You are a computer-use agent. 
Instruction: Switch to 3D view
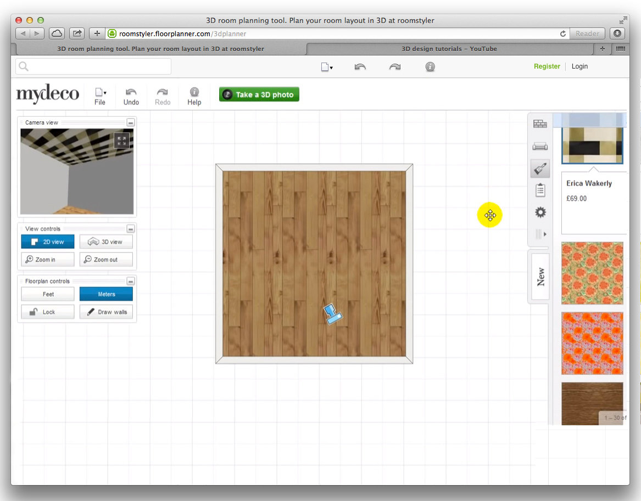tap(106, 242)
